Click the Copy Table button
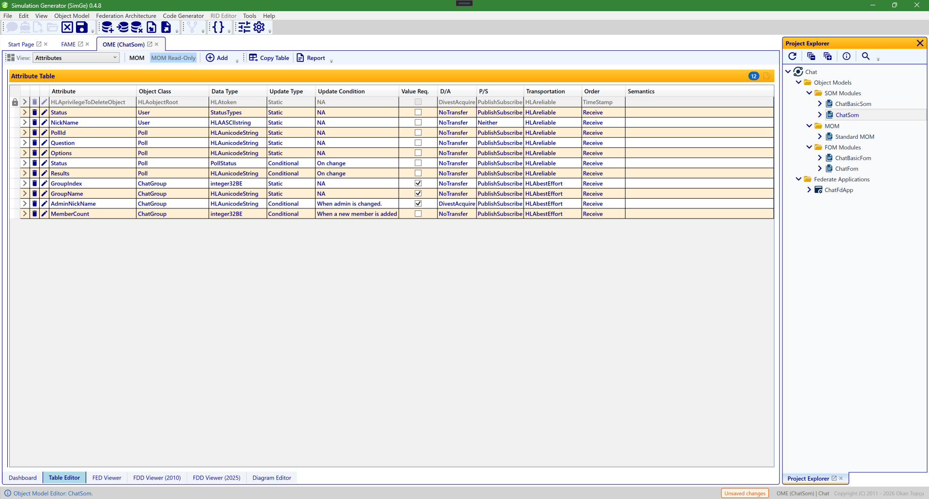The image size is (929, 499). point(269,58)
